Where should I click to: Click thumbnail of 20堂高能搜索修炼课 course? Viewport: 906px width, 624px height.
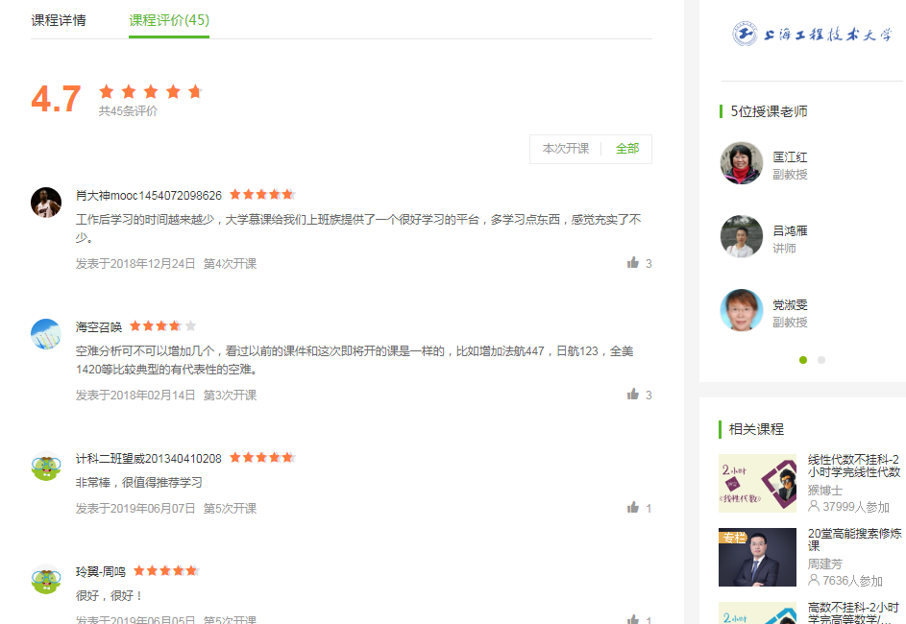tap(757, 557)
